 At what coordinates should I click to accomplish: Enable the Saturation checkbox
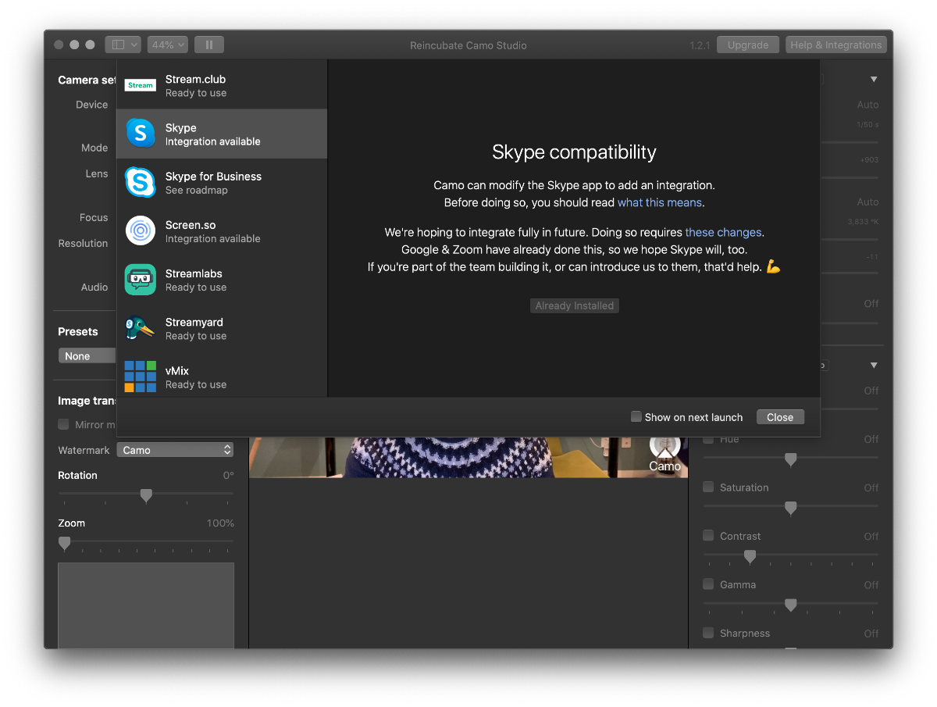coord(708,487)
